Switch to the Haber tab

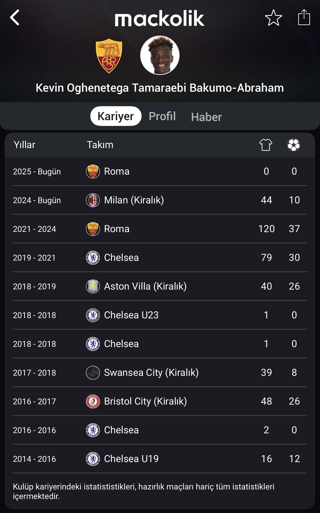pos(206,117)
